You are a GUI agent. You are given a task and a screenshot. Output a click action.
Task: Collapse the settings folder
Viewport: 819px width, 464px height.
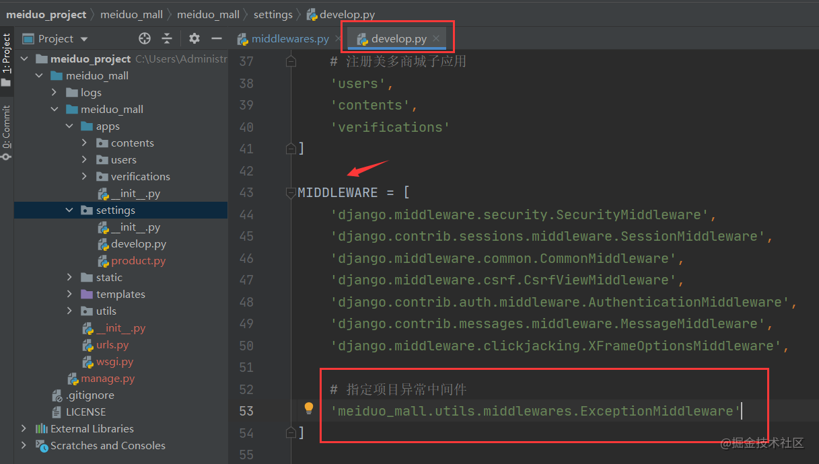(70, 210)
